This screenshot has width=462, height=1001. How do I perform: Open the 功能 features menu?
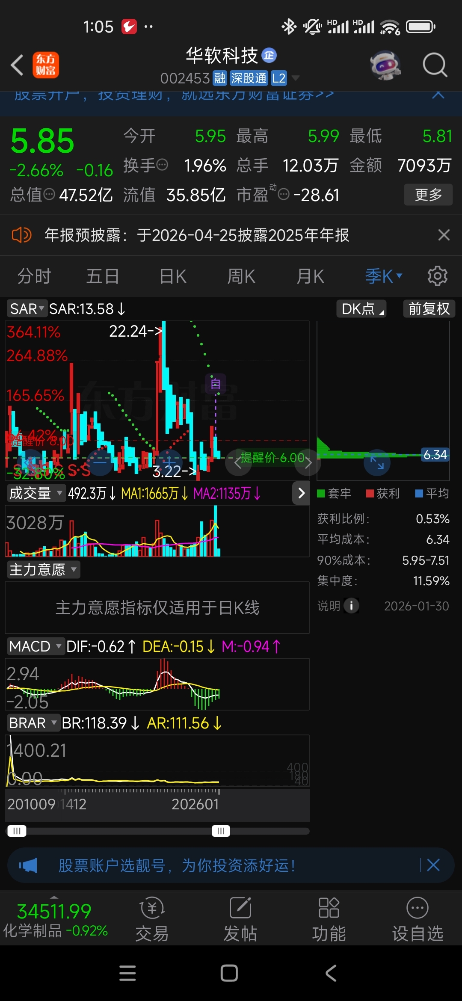click(x=329, y=920)
